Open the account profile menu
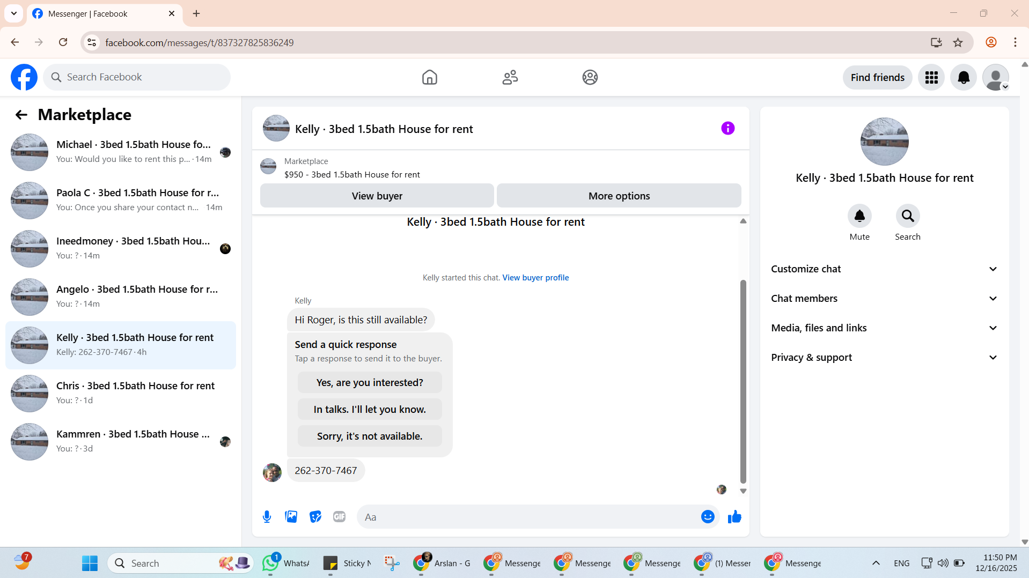This screenshot has width=1029, height=578. tap(996, 77)
